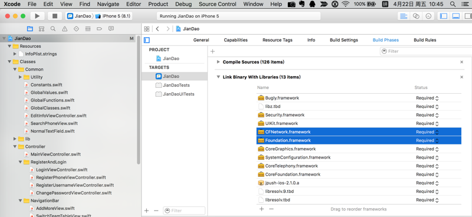Remove the Compile Sources phase
This screenshot has height=217, width=472.
click(462, 62)
